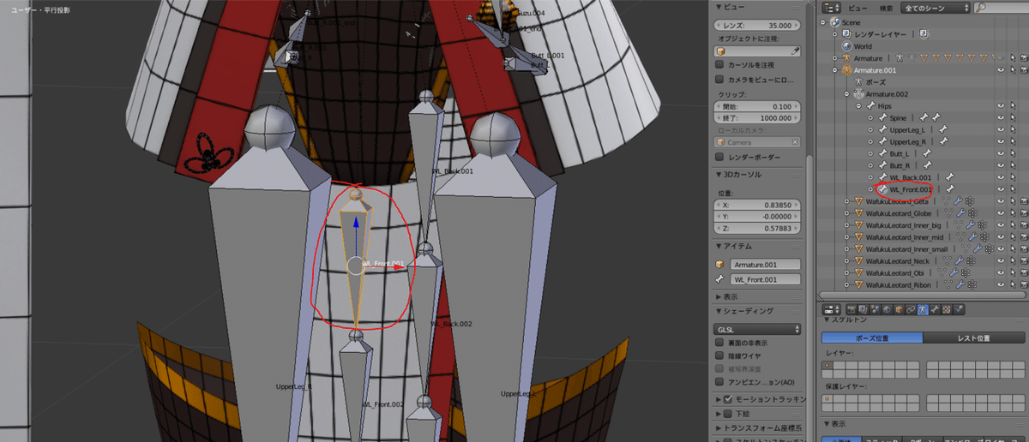The image size is (1029, 442).
Task: Click the selectable arrow on Hips row
Action: pyautogui.click(x=1012, y=106)
